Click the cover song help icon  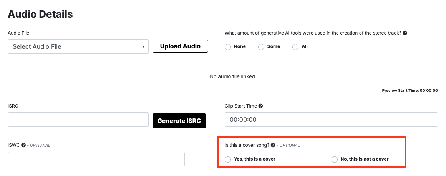(x=273, y=145)
